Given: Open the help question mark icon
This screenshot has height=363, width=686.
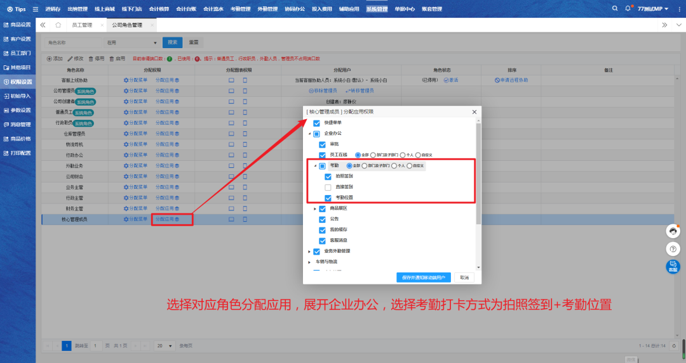Looking at the screenshot, I should [x=672, y=249].
